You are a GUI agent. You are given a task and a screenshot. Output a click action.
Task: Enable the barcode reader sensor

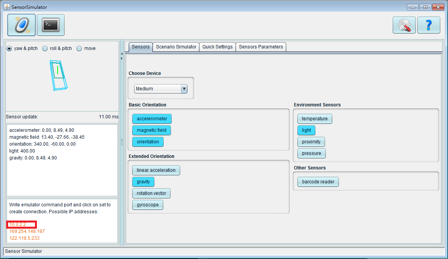point(318,181)
